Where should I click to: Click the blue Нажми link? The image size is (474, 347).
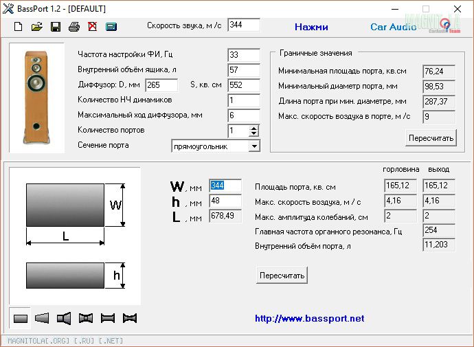click(x=311, y=27)
